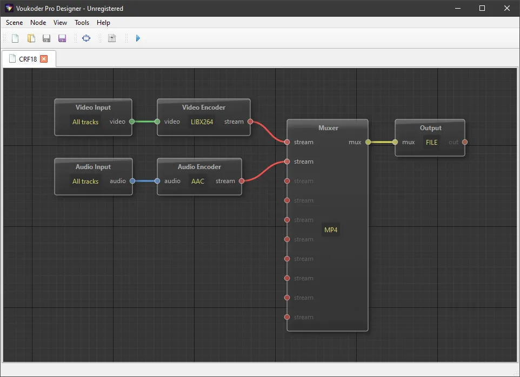Open the Node menu

tap(38, 23)
